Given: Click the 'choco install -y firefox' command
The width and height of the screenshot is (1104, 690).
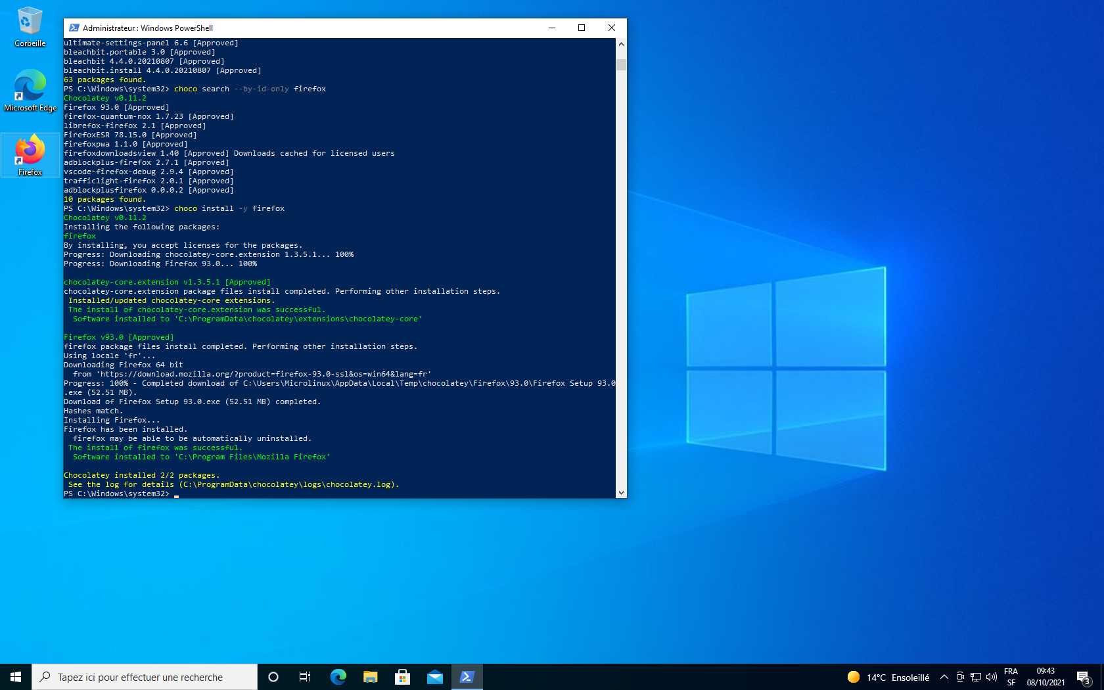Looking at the screenshot, I should 229,208.
